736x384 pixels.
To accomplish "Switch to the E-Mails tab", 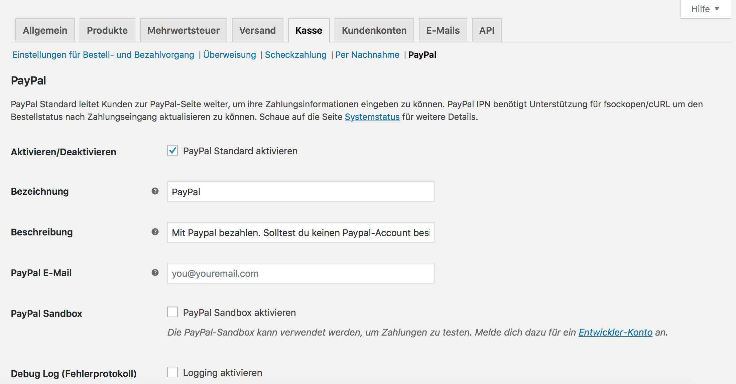I will click(x=443, y=30).
